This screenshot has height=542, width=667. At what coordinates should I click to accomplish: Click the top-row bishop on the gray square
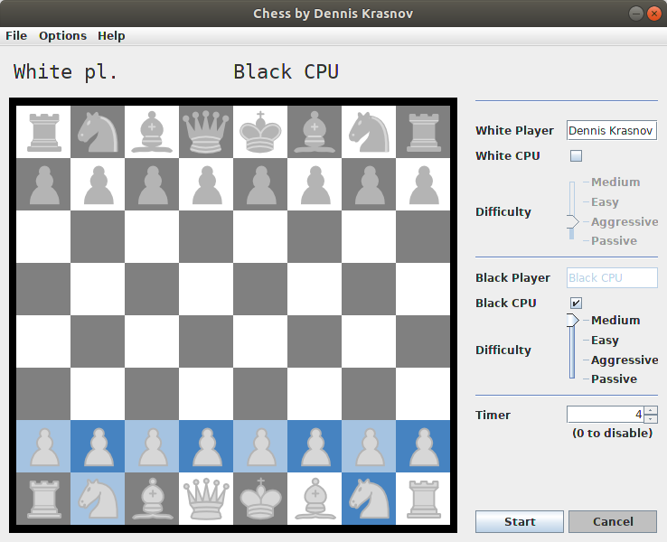(x=315, y=132)
